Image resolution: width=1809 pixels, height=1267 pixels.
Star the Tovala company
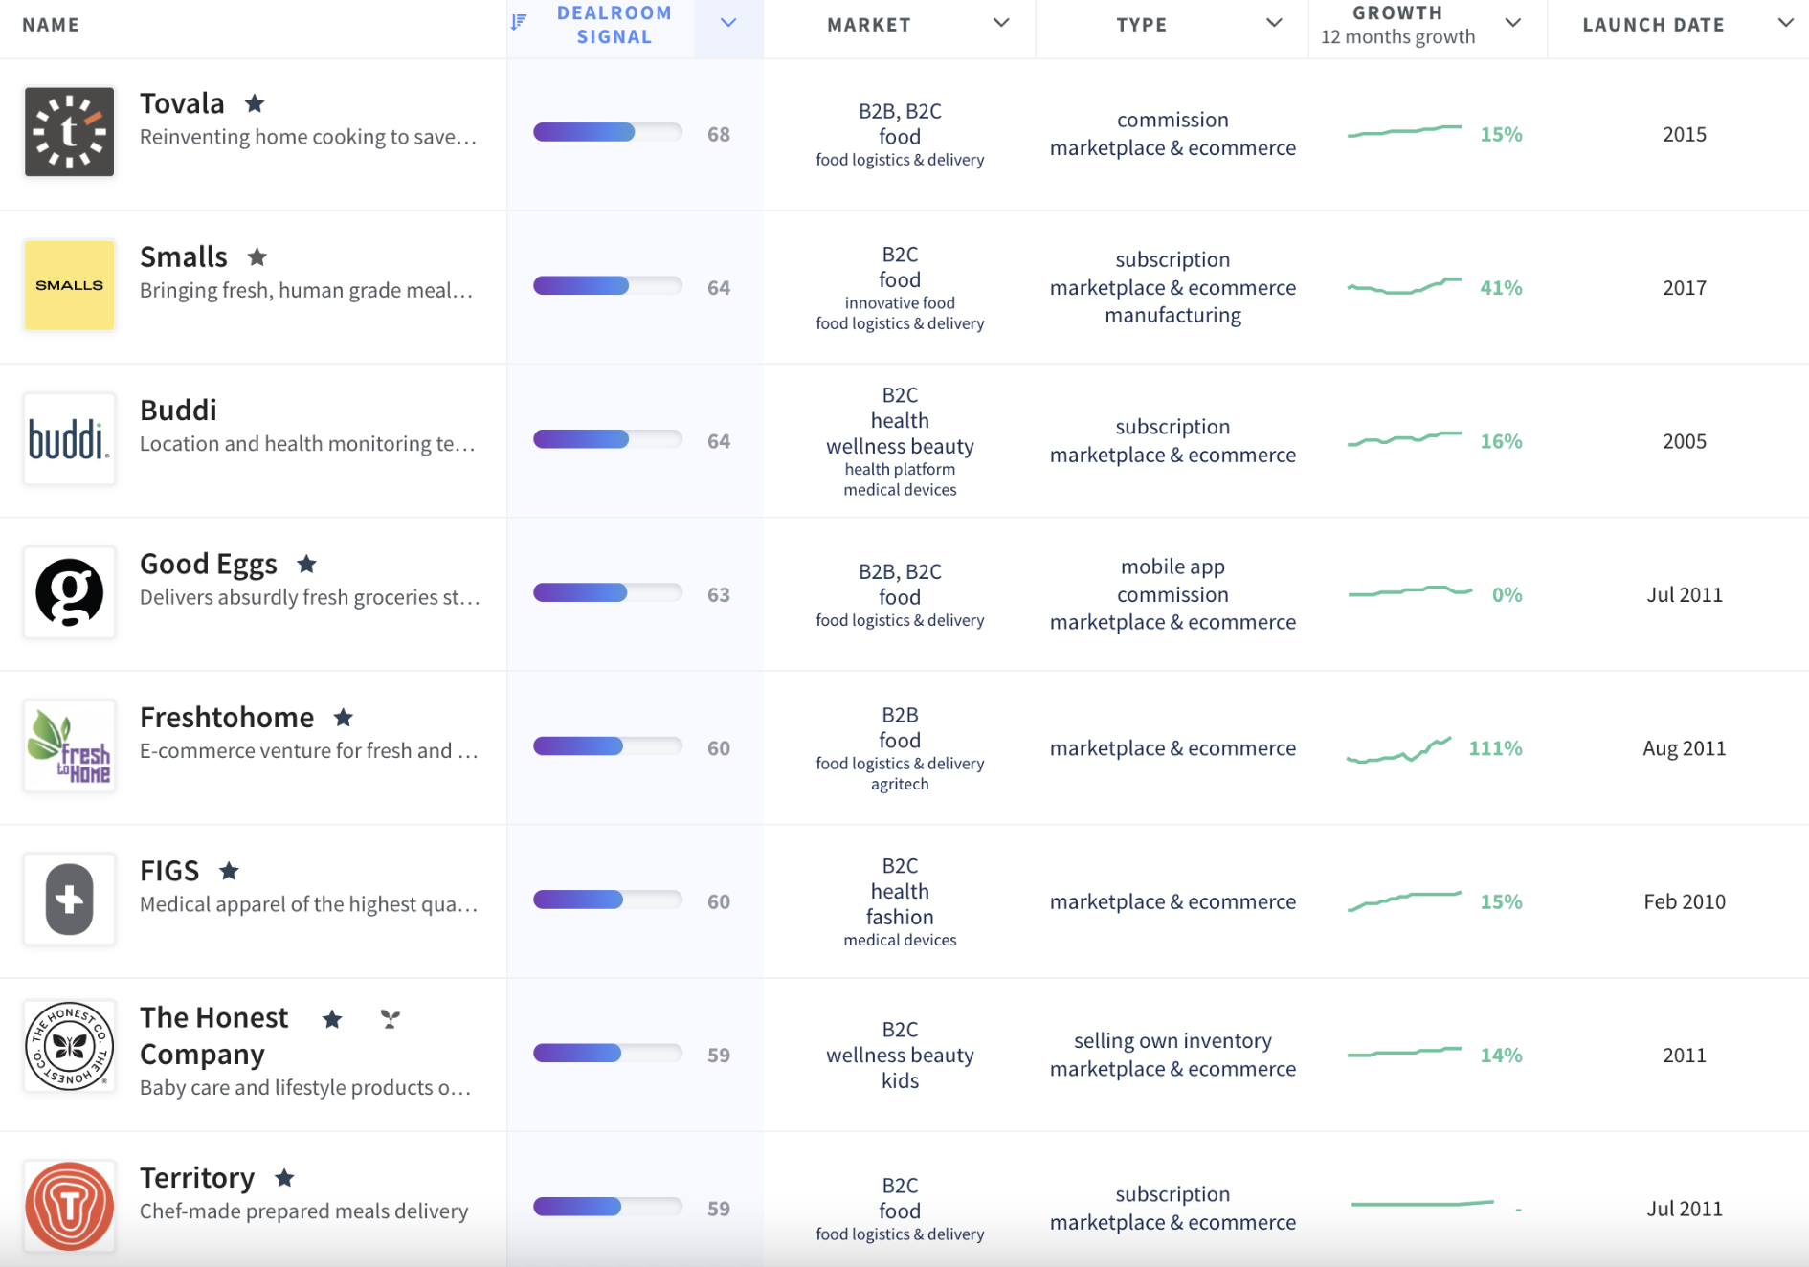255,102
